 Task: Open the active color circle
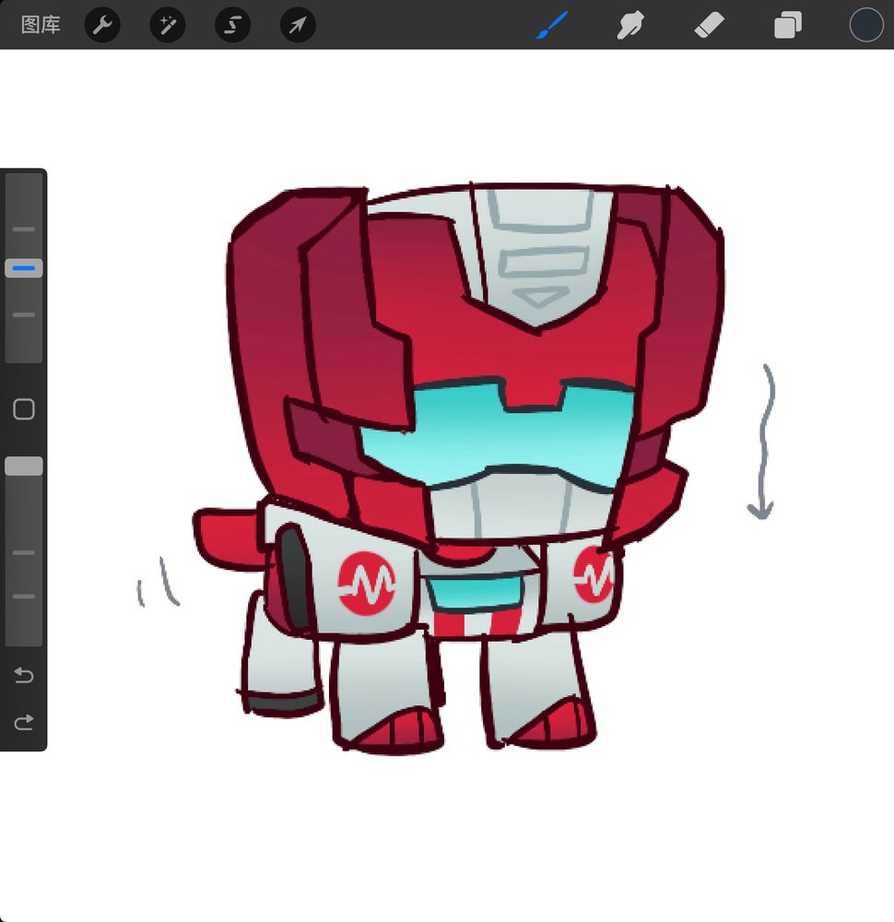866,25
